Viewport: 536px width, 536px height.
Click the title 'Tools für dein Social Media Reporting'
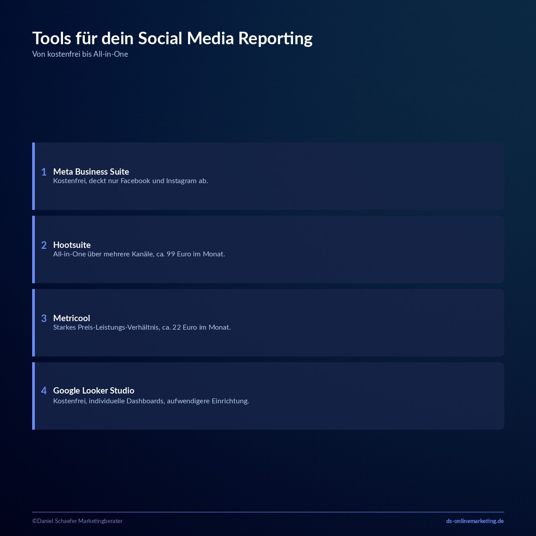click(x=172, y=38)
